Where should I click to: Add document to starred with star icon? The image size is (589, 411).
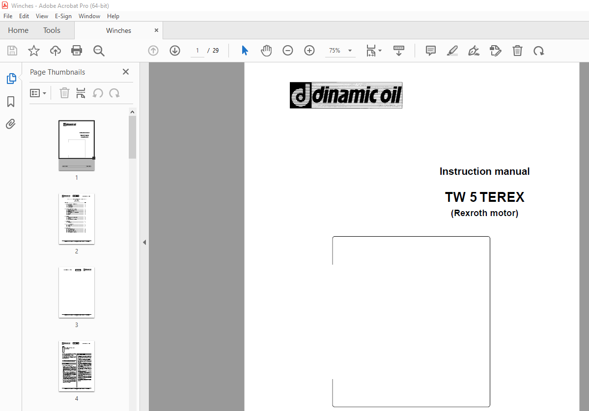click(34, 51)
